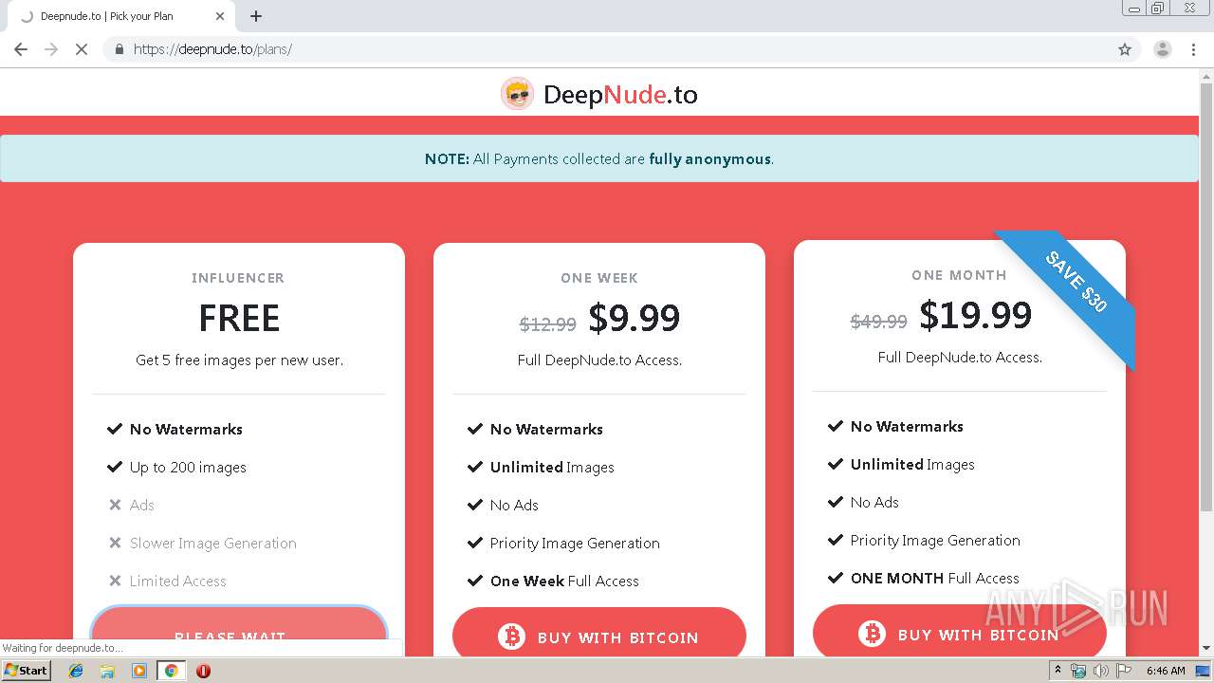Click the Bitcoin icon in the One Week plan
The image size is (1214, 683).
[511, 637]
